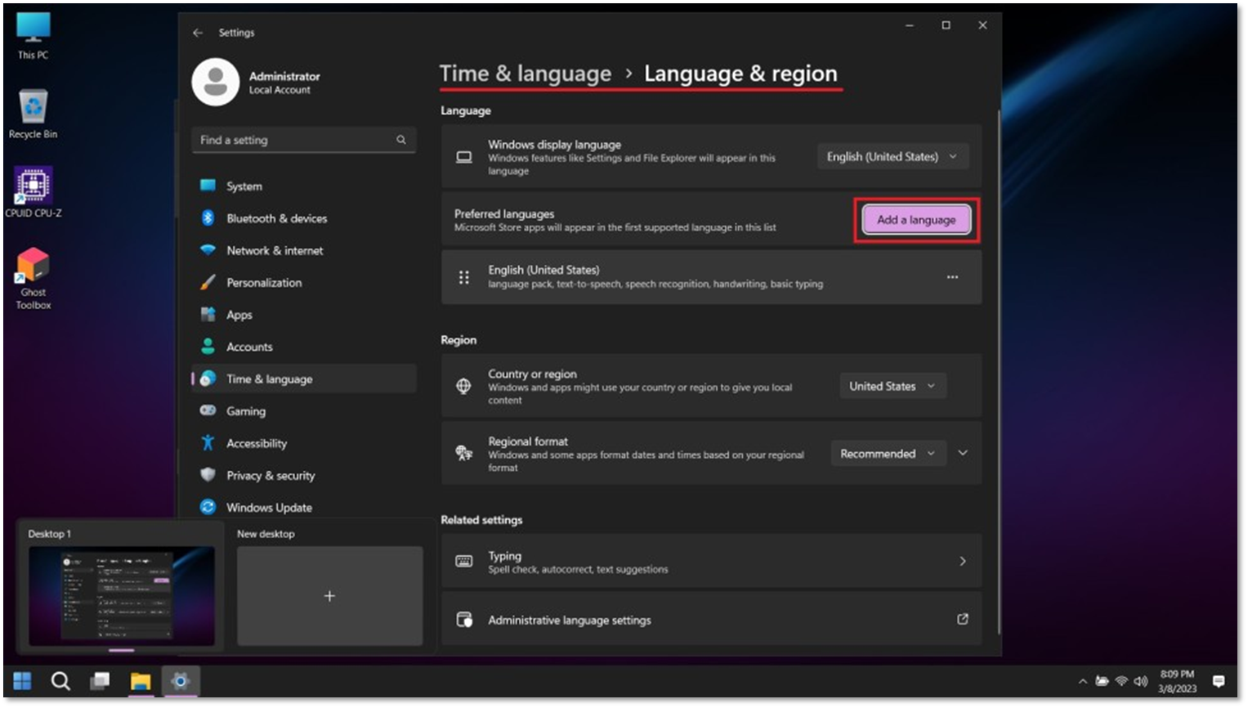The image size is (1248, 708).
Task: Open This PC desktop icon
Action: tap(33, 36)
